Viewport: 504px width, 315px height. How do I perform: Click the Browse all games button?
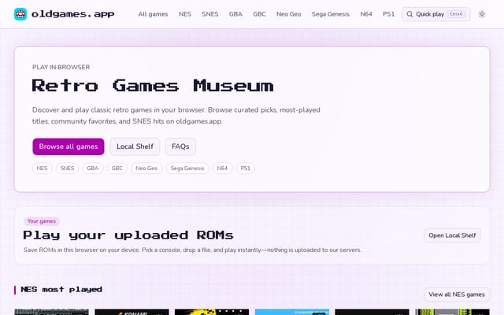coord(69,146)
